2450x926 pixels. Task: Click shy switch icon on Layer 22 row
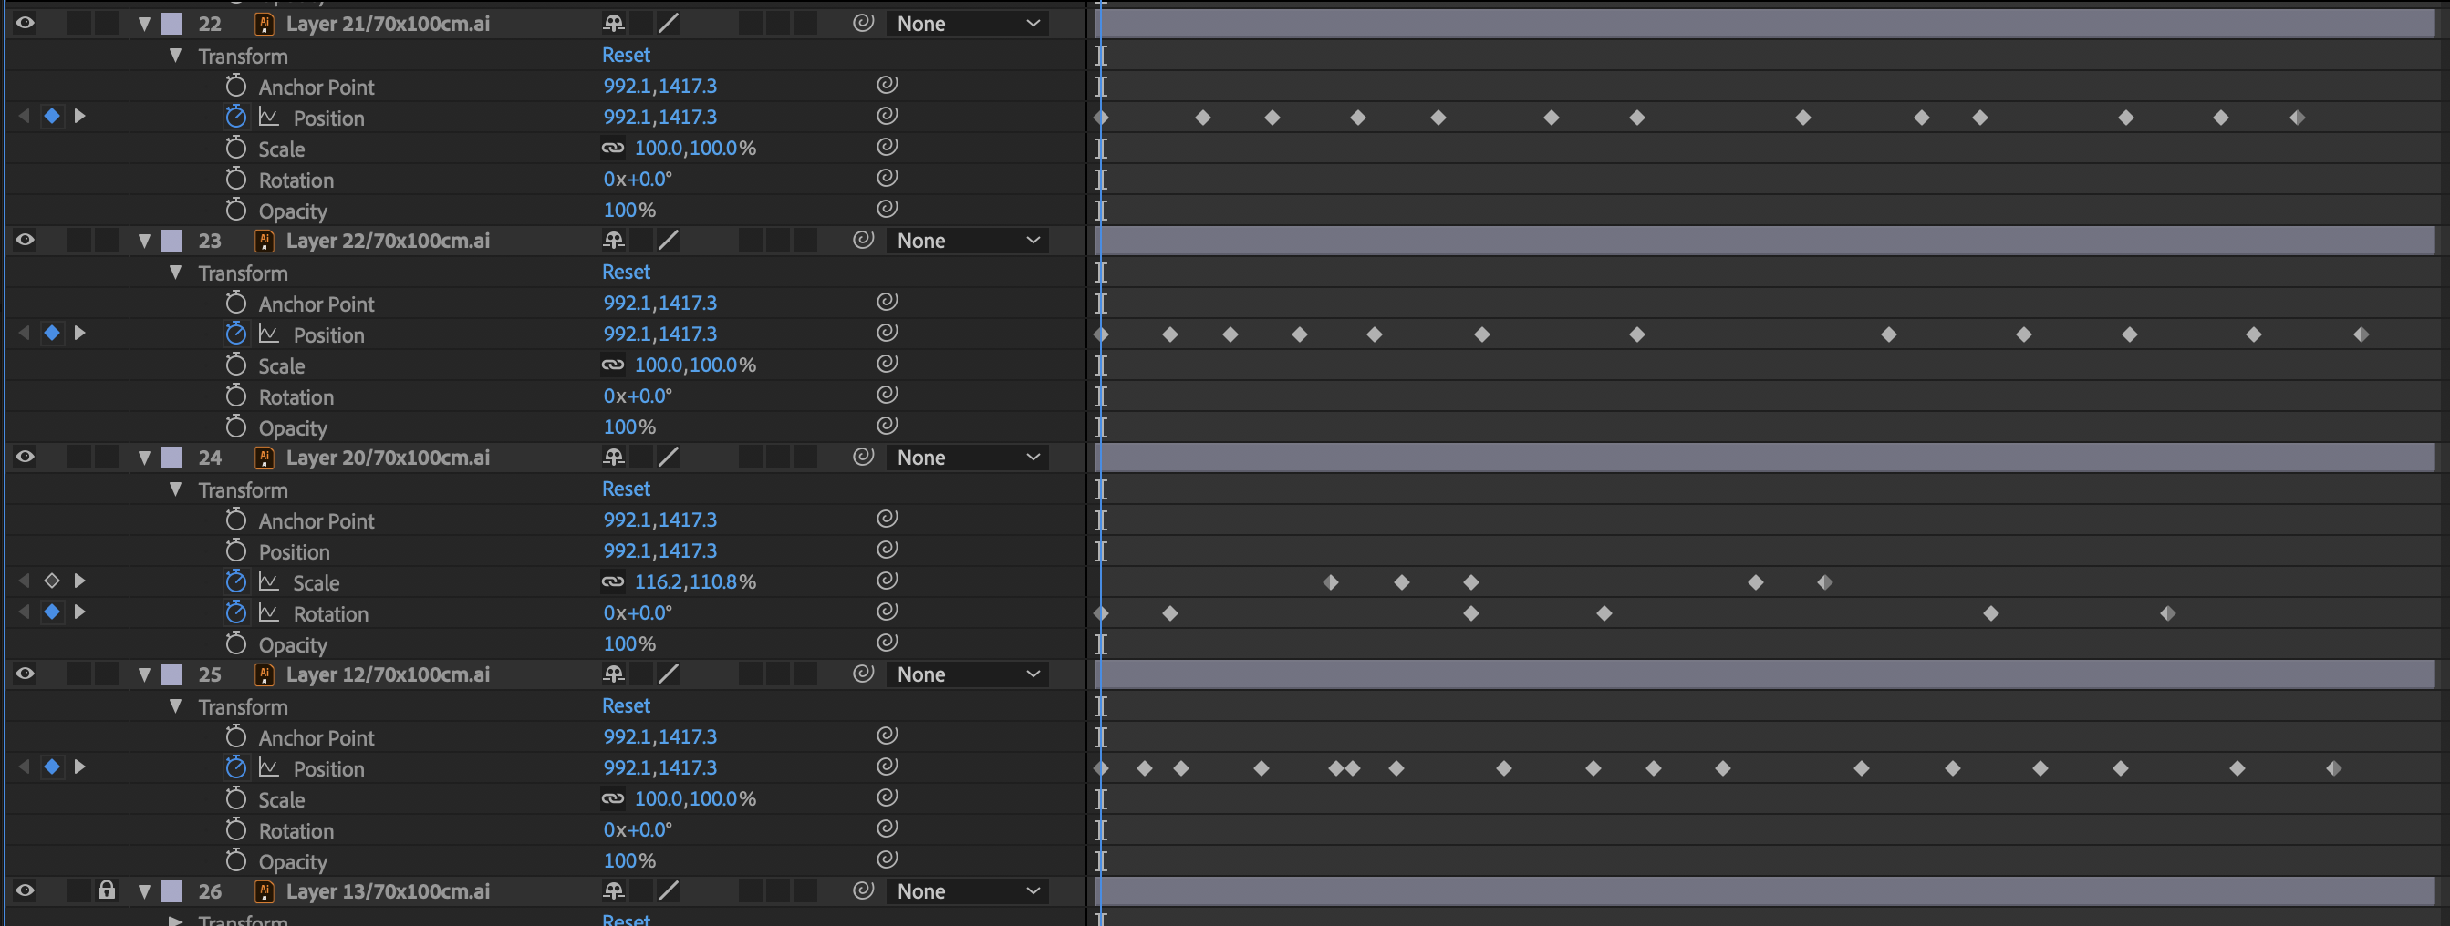(x=614, y=240)
